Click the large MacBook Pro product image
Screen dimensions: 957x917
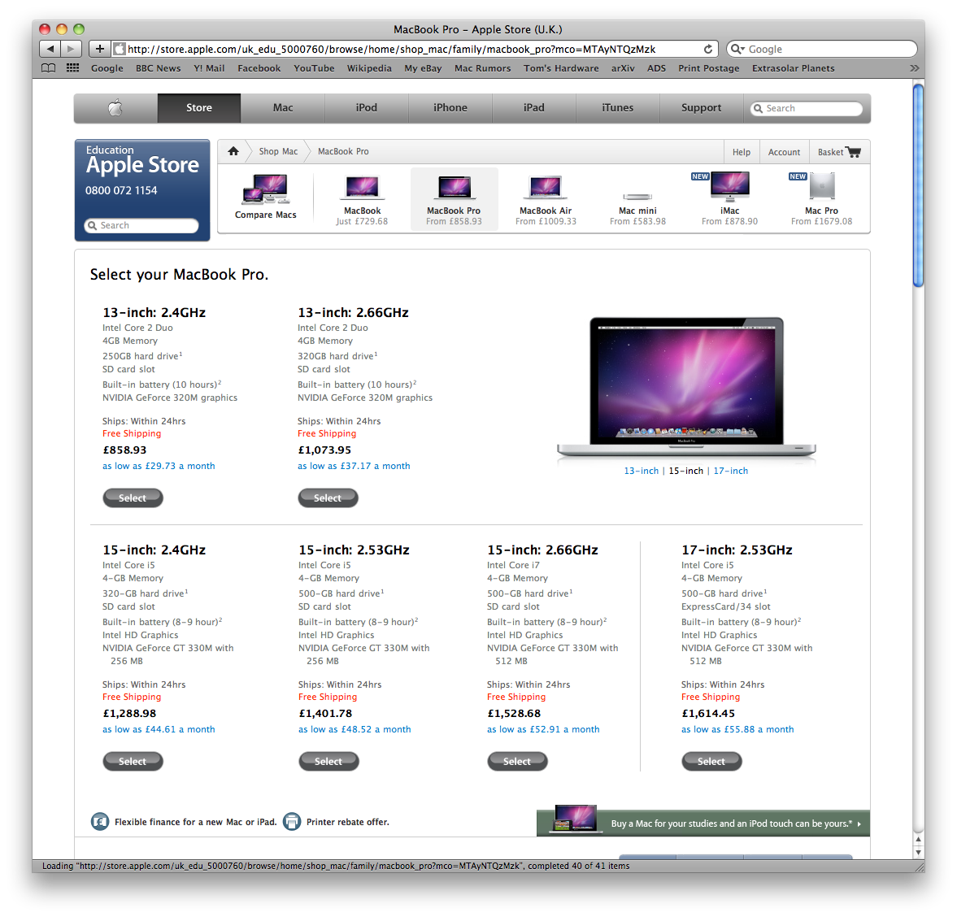[686, 388]
